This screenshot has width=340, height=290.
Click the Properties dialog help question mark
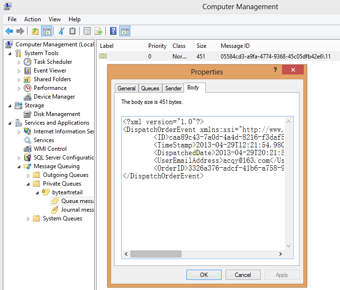(x=275, y=70)
